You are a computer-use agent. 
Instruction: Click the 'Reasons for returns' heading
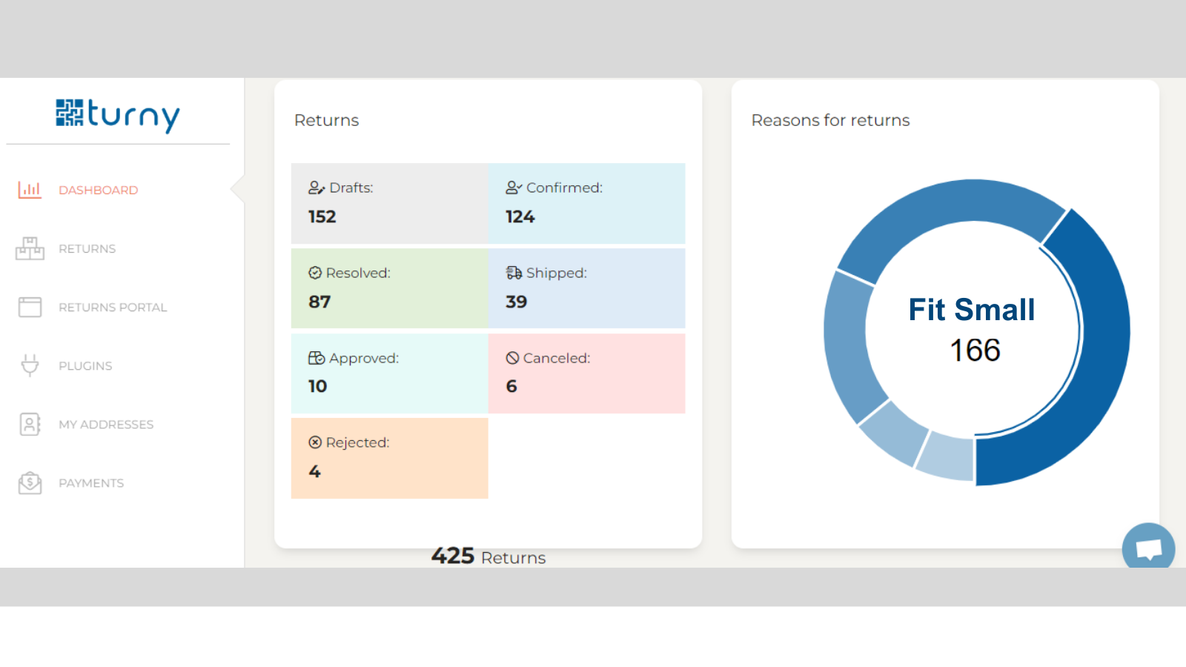click(x=830, y=120)
